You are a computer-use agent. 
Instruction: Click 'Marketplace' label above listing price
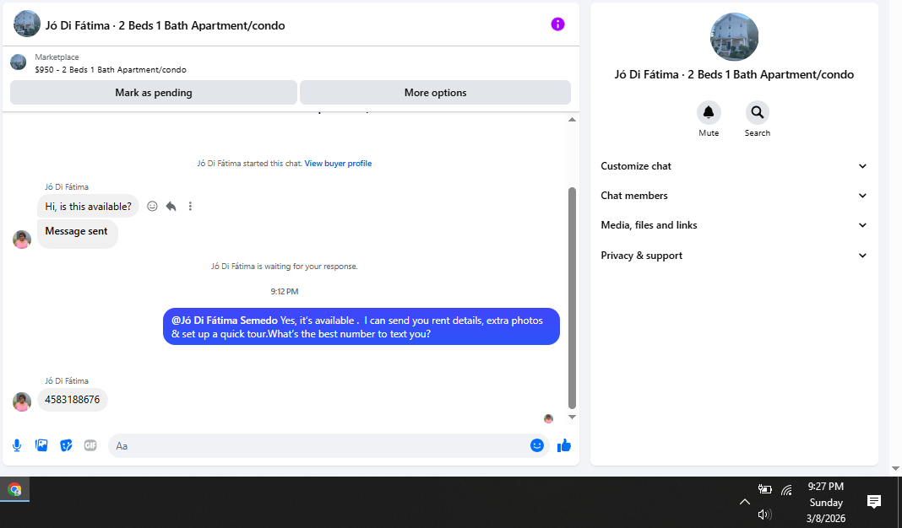pos(57,57)
